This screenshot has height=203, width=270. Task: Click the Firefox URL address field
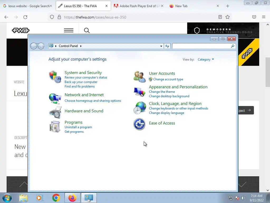(x=139, y=17)
